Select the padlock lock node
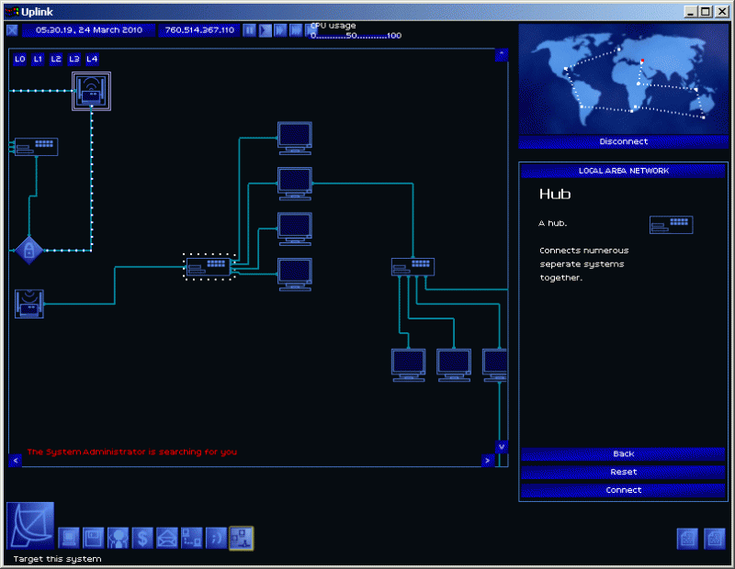The height and width of the screenshot is (569, 735). pos(29,251)
